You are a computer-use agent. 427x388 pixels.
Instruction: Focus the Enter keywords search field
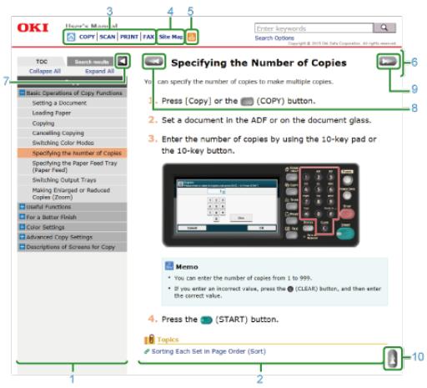pyautogui.click(x=314, y=28)
